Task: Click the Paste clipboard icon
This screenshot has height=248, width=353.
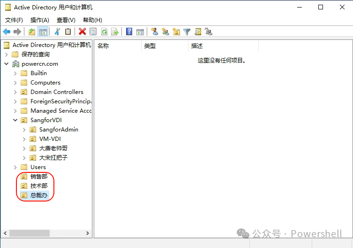Action: point(68,31)
